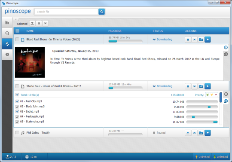Open the download speed unlimited selector
This screenshot has width=232, height=162.
pyautogui.click(x=220, y=157)
